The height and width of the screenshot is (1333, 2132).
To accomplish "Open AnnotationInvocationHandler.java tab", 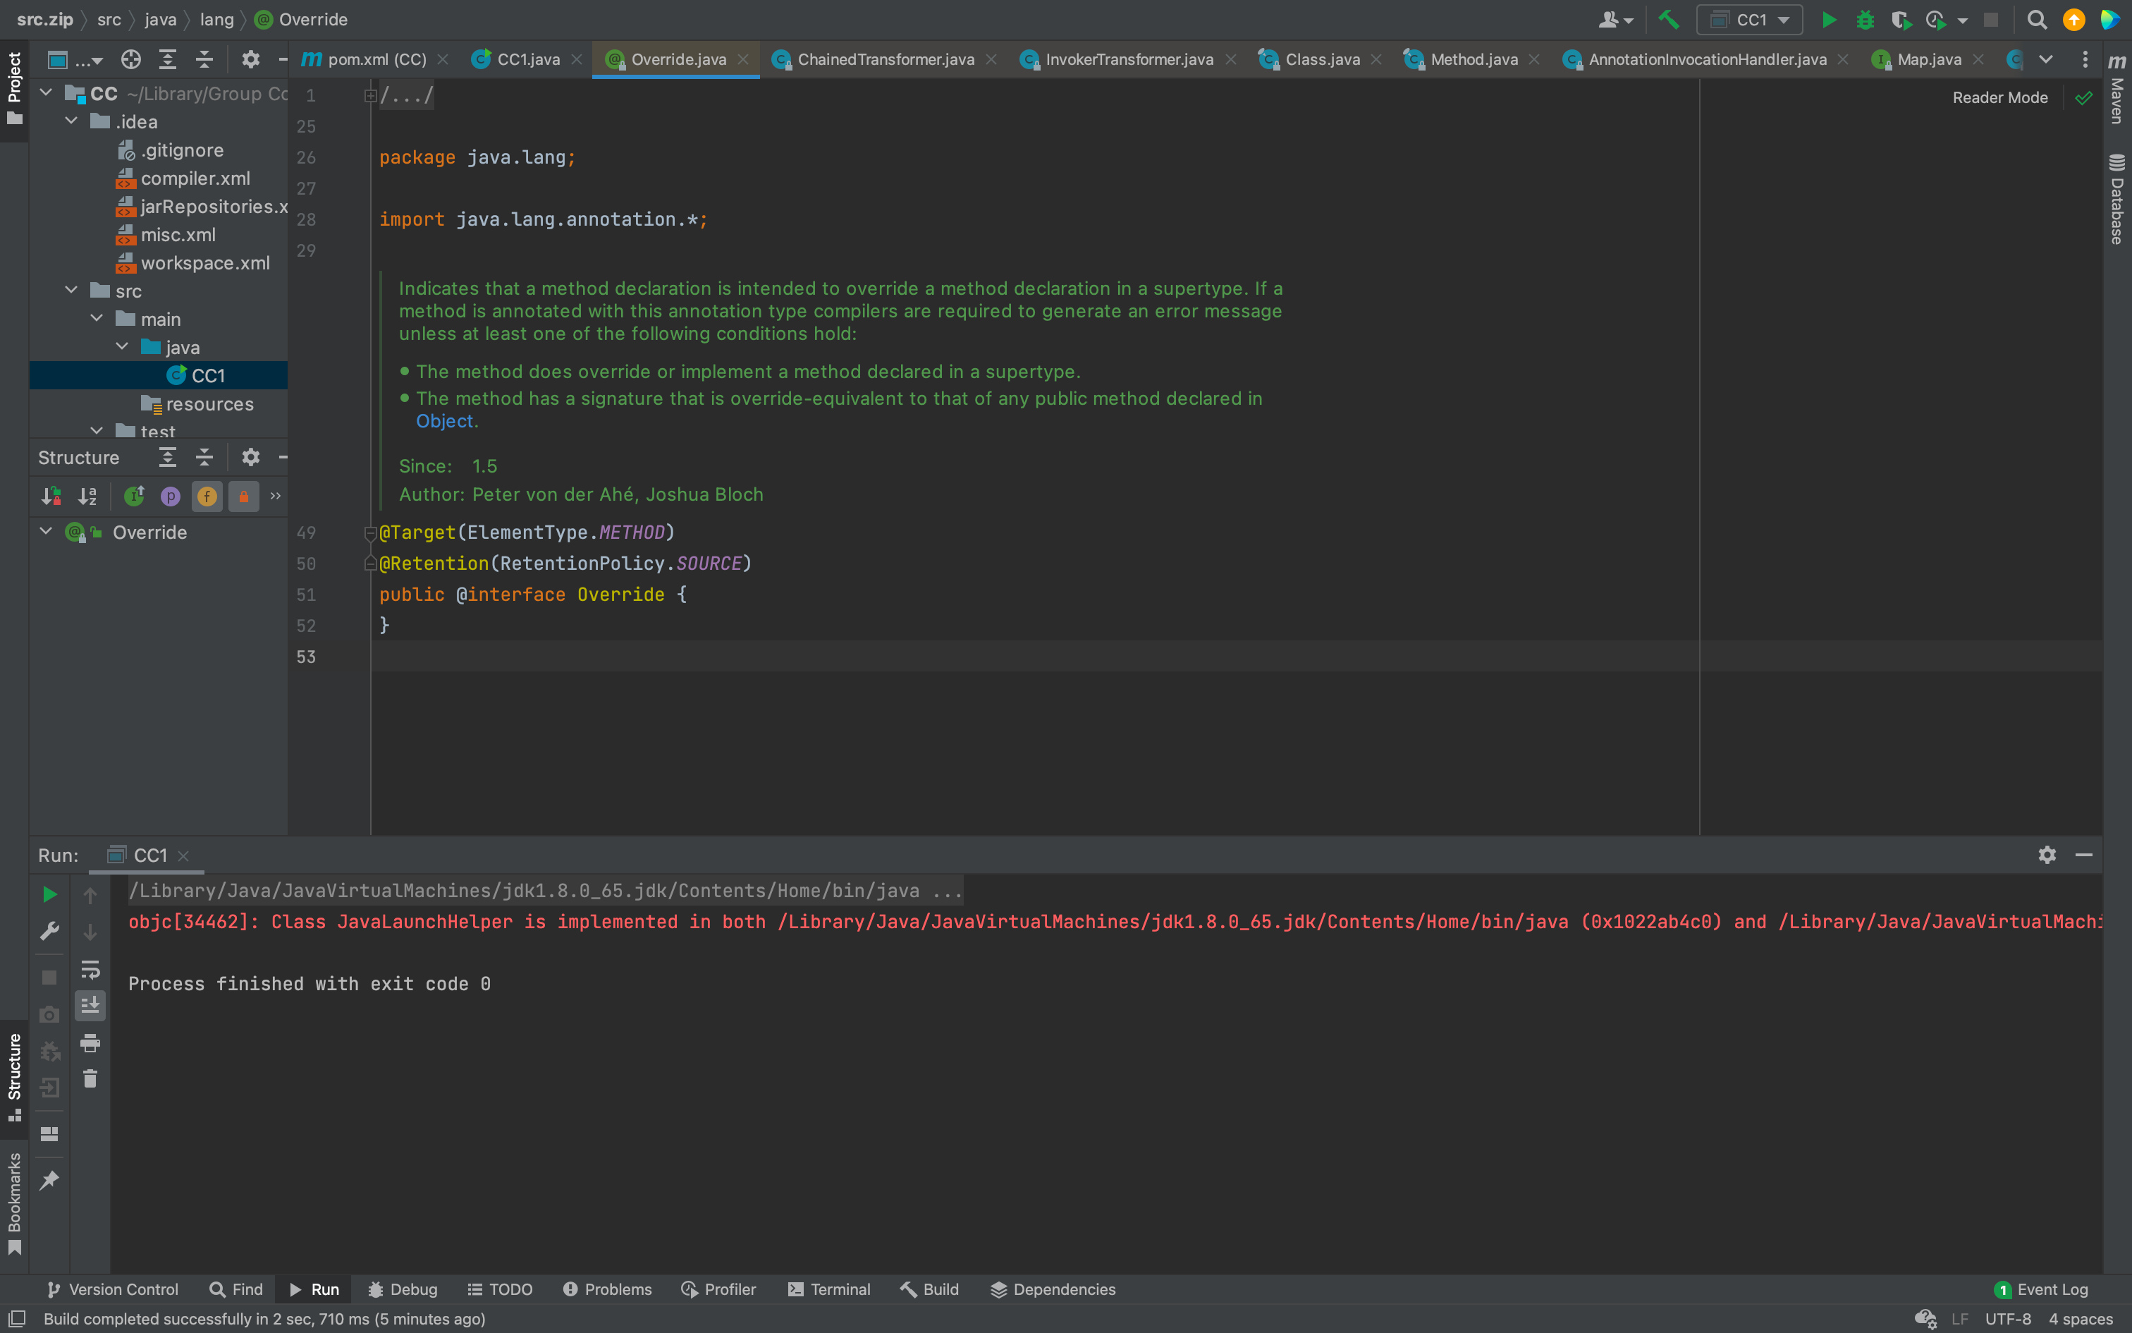I will click(1706, 59).
